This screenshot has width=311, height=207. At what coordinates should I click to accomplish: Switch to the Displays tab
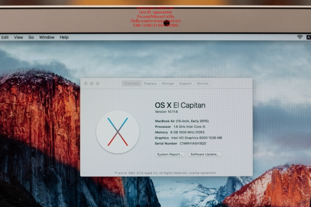pyautogui.click(x=150, y=84)
